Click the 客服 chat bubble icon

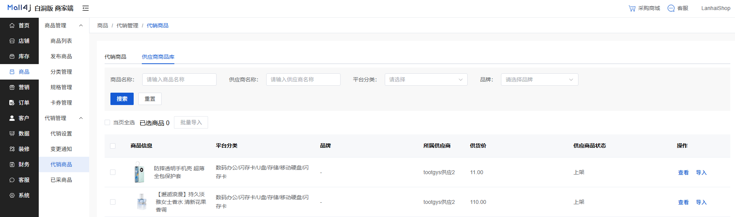(x=671, y=8)
